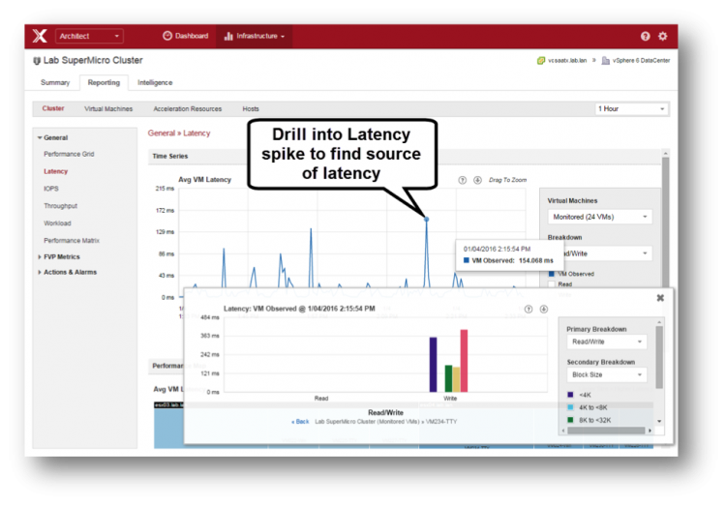Open the Dashboard page
This screenshot has width=726, height=505.
click(185, 36)
